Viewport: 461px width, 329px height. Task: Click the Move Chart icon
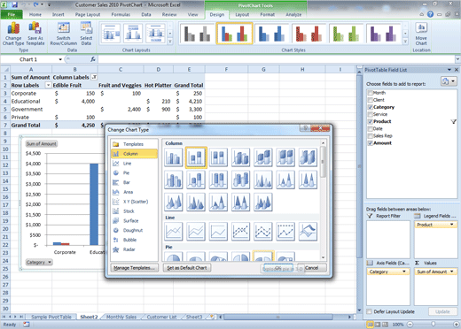point(421,34)
